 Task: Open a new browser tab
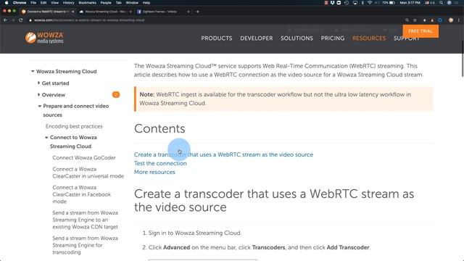[x=197, y=12]
